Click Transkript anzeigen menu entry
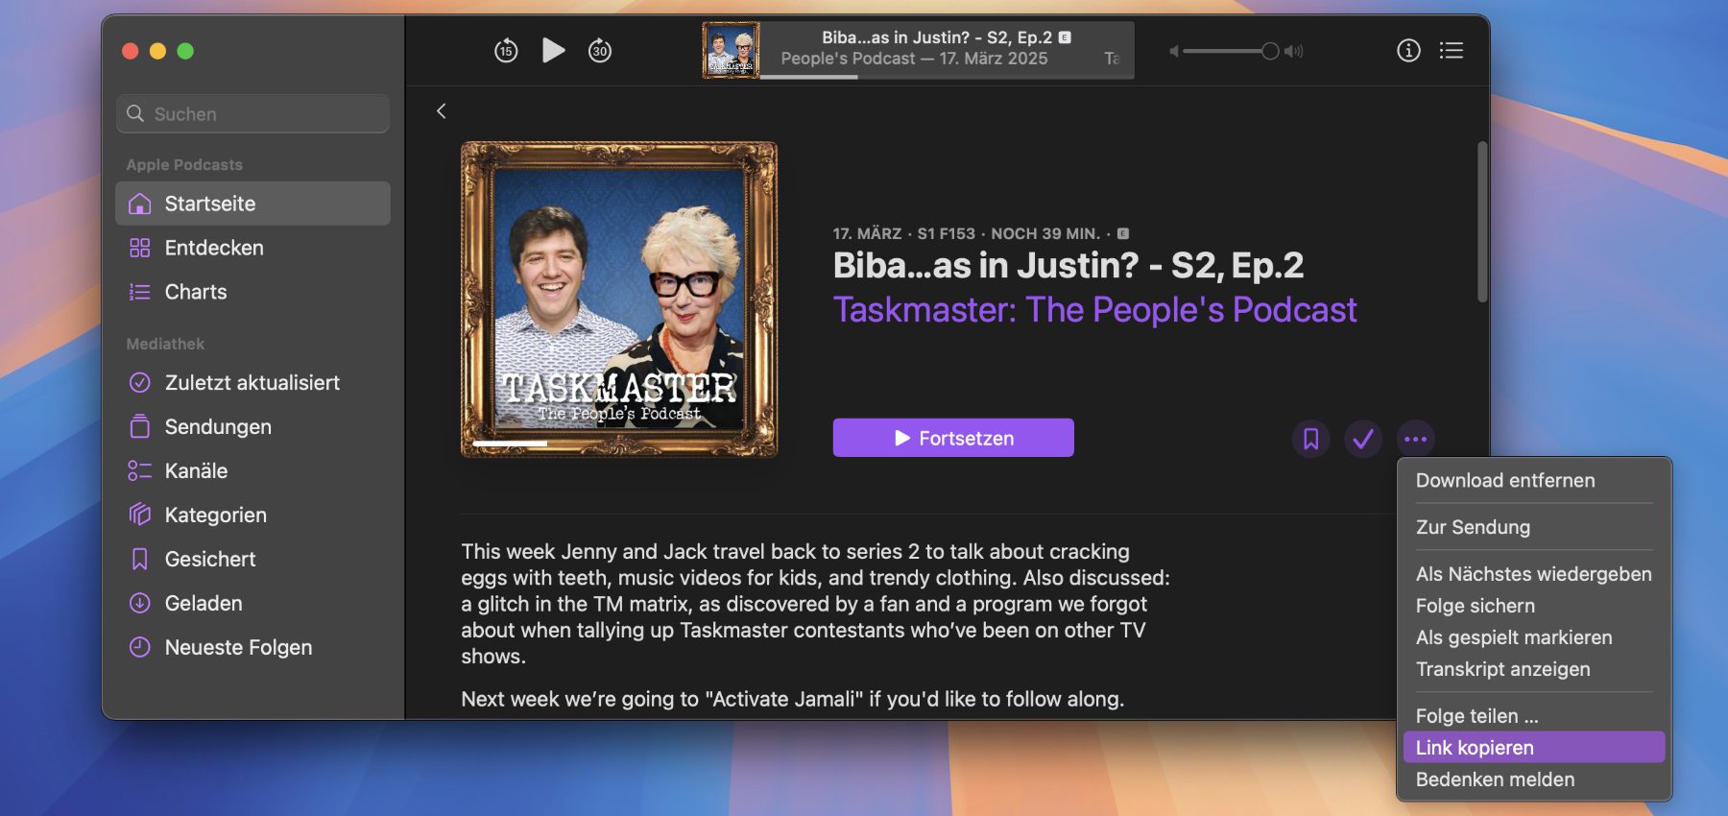Screen dimensions: 1728x816 (x=1502, y=669)
